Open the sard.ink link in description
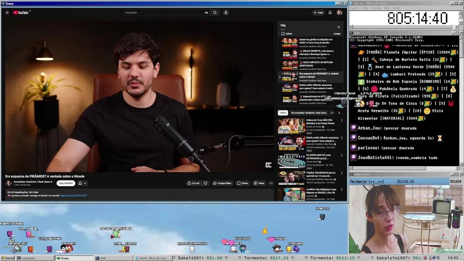Image resolution: width=464 pixels, height=261 pixels. pos(74,195)
